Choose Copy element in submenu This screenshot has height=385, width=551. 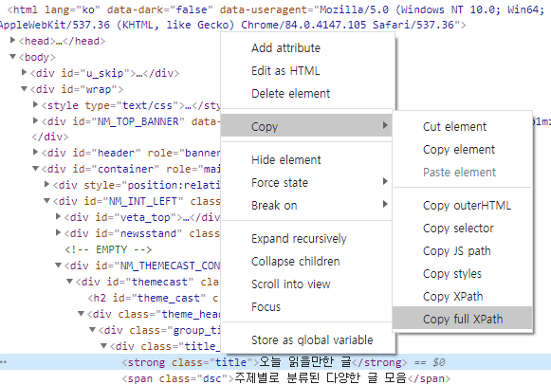[459, 150]
